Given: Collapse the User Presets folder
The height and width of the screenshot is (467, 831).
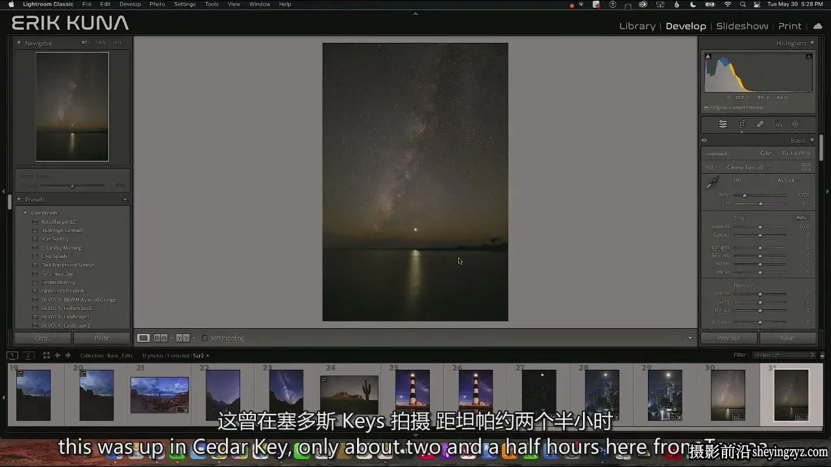Looking at the screenshot, I should tap(25, 213).
